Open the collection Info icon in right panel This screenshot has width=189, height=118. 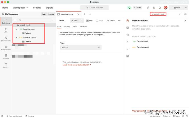tap(128, 56)
